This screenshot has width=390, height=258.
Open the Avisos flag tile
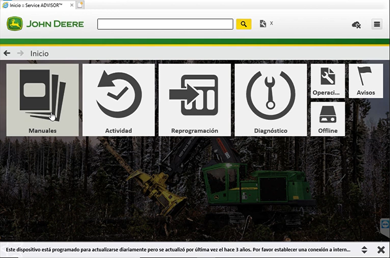point(366,81)
